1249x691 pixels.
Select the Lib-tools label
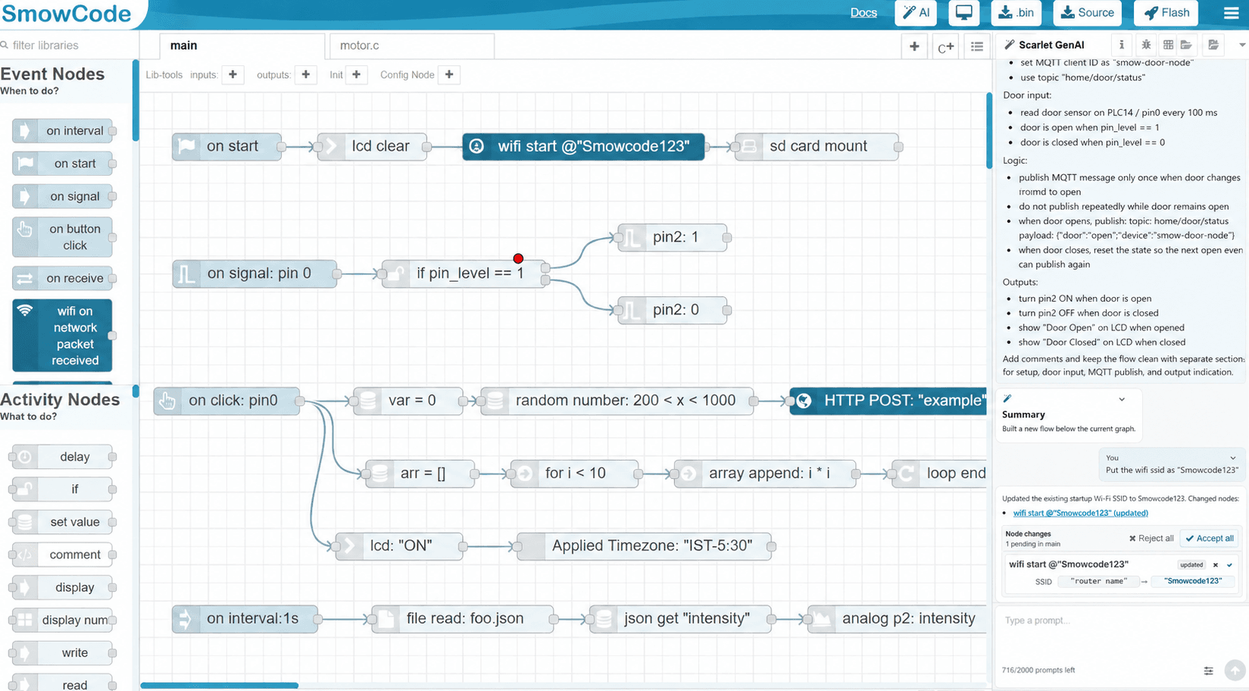(164, 75)
